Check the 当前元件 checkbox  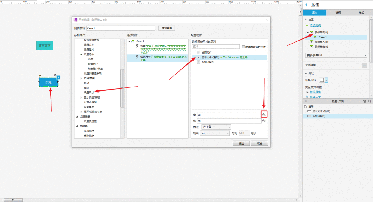(x=199, y=53)
